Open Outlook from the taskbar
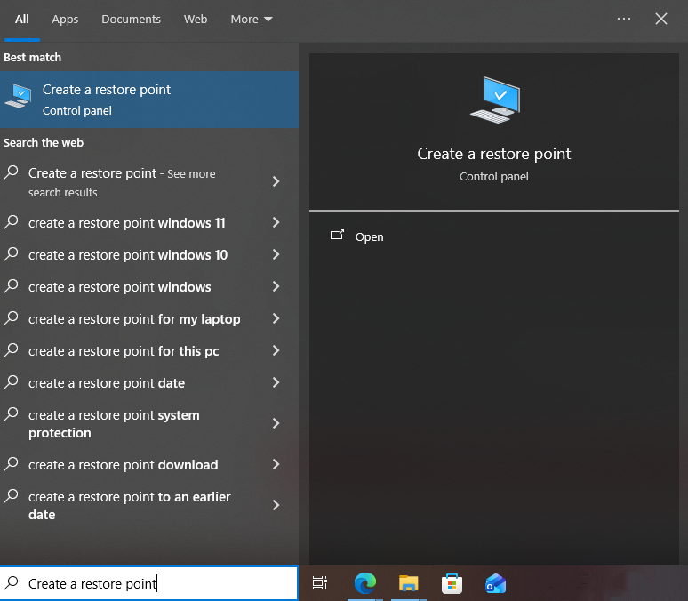The width and height of the screenshot is (688, 601). tap(496, 583)
